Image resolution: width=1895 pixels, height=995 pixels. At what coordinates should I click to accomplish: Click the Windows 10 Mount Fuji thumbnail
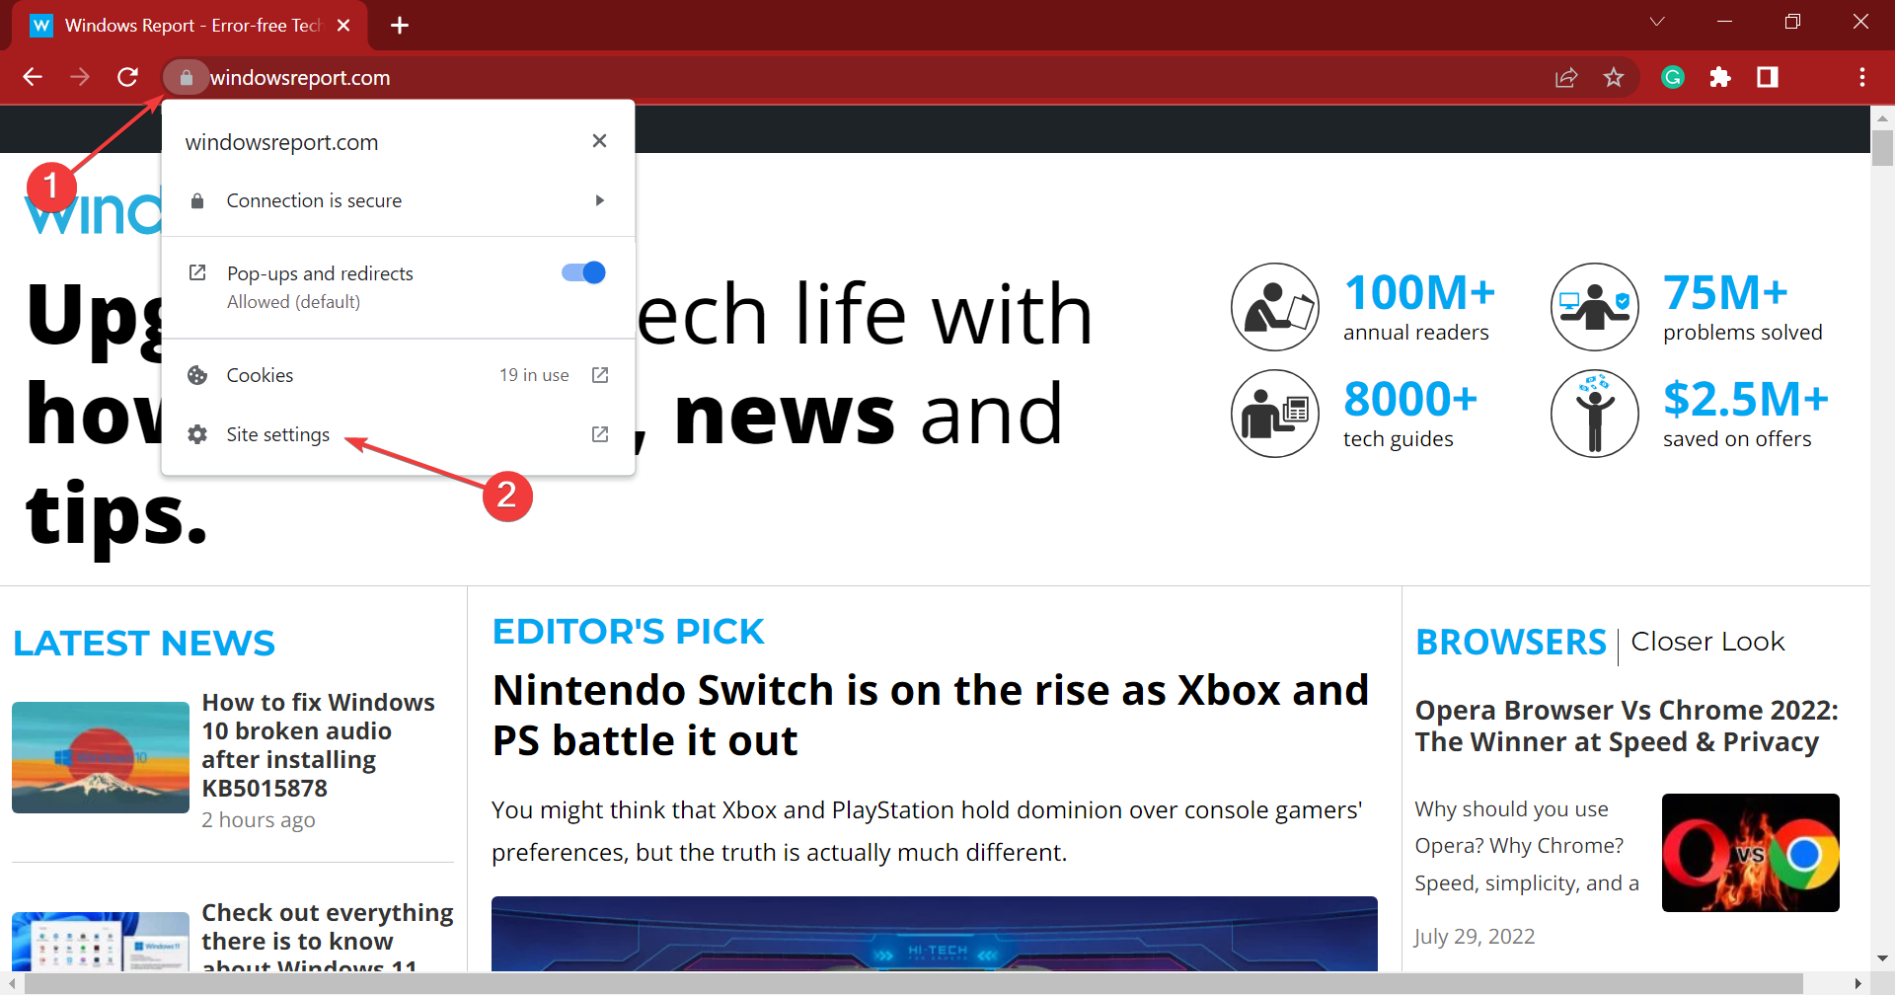tap(101, 757)
